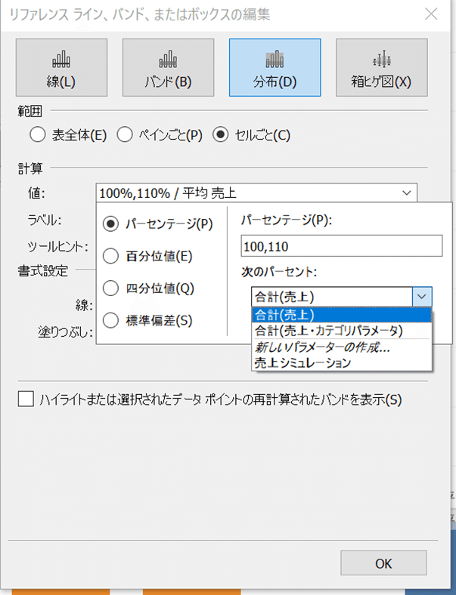Screen dimensions: 456x595
Task: Close the reference line edit dialog
Action: pyautogui.click(x=431, y=14)
